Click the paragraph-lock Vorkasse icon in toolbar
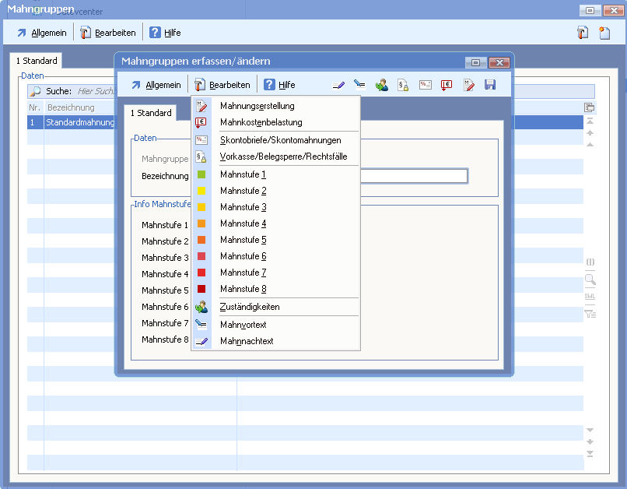The image size is (627, 489). tap(403, 85)
